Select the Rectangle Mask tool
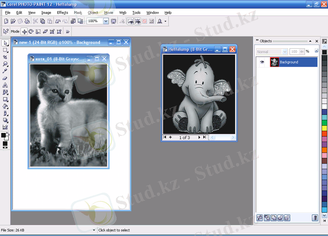The width and height of the screenshot is (328, 236). coord(5,50)
